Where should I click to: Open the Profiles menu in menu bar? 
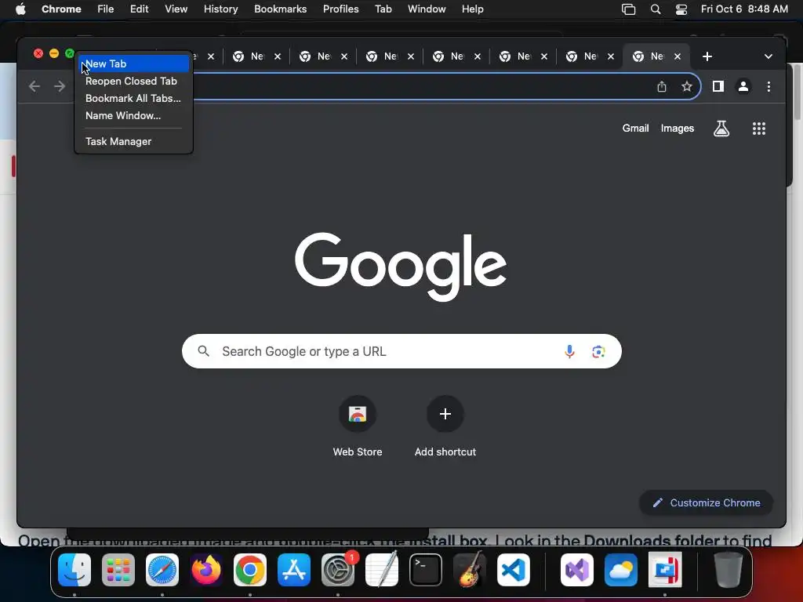click(x=340, y=9)
